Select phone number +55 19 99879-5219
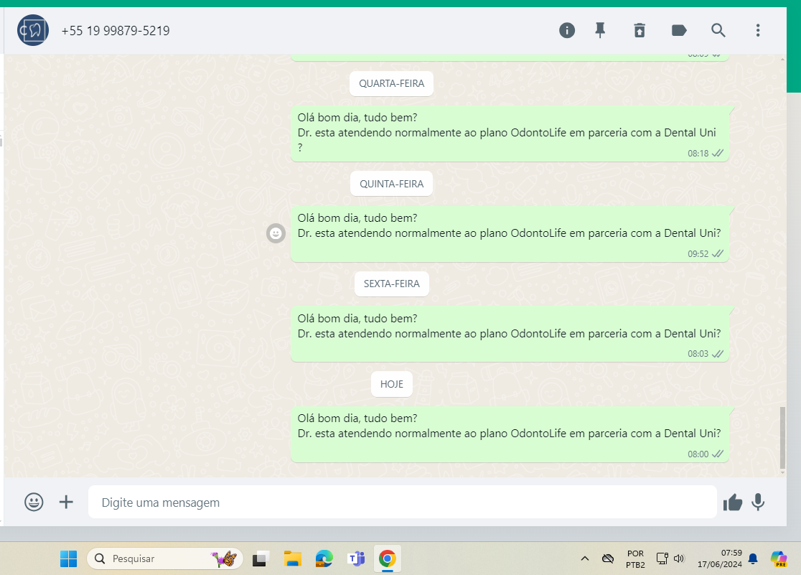The height and width of the screenshot is (575, 801). 116,31
